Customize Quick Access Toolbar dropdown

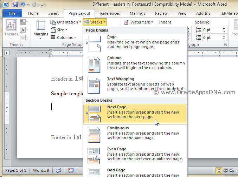tap(42, 5)
